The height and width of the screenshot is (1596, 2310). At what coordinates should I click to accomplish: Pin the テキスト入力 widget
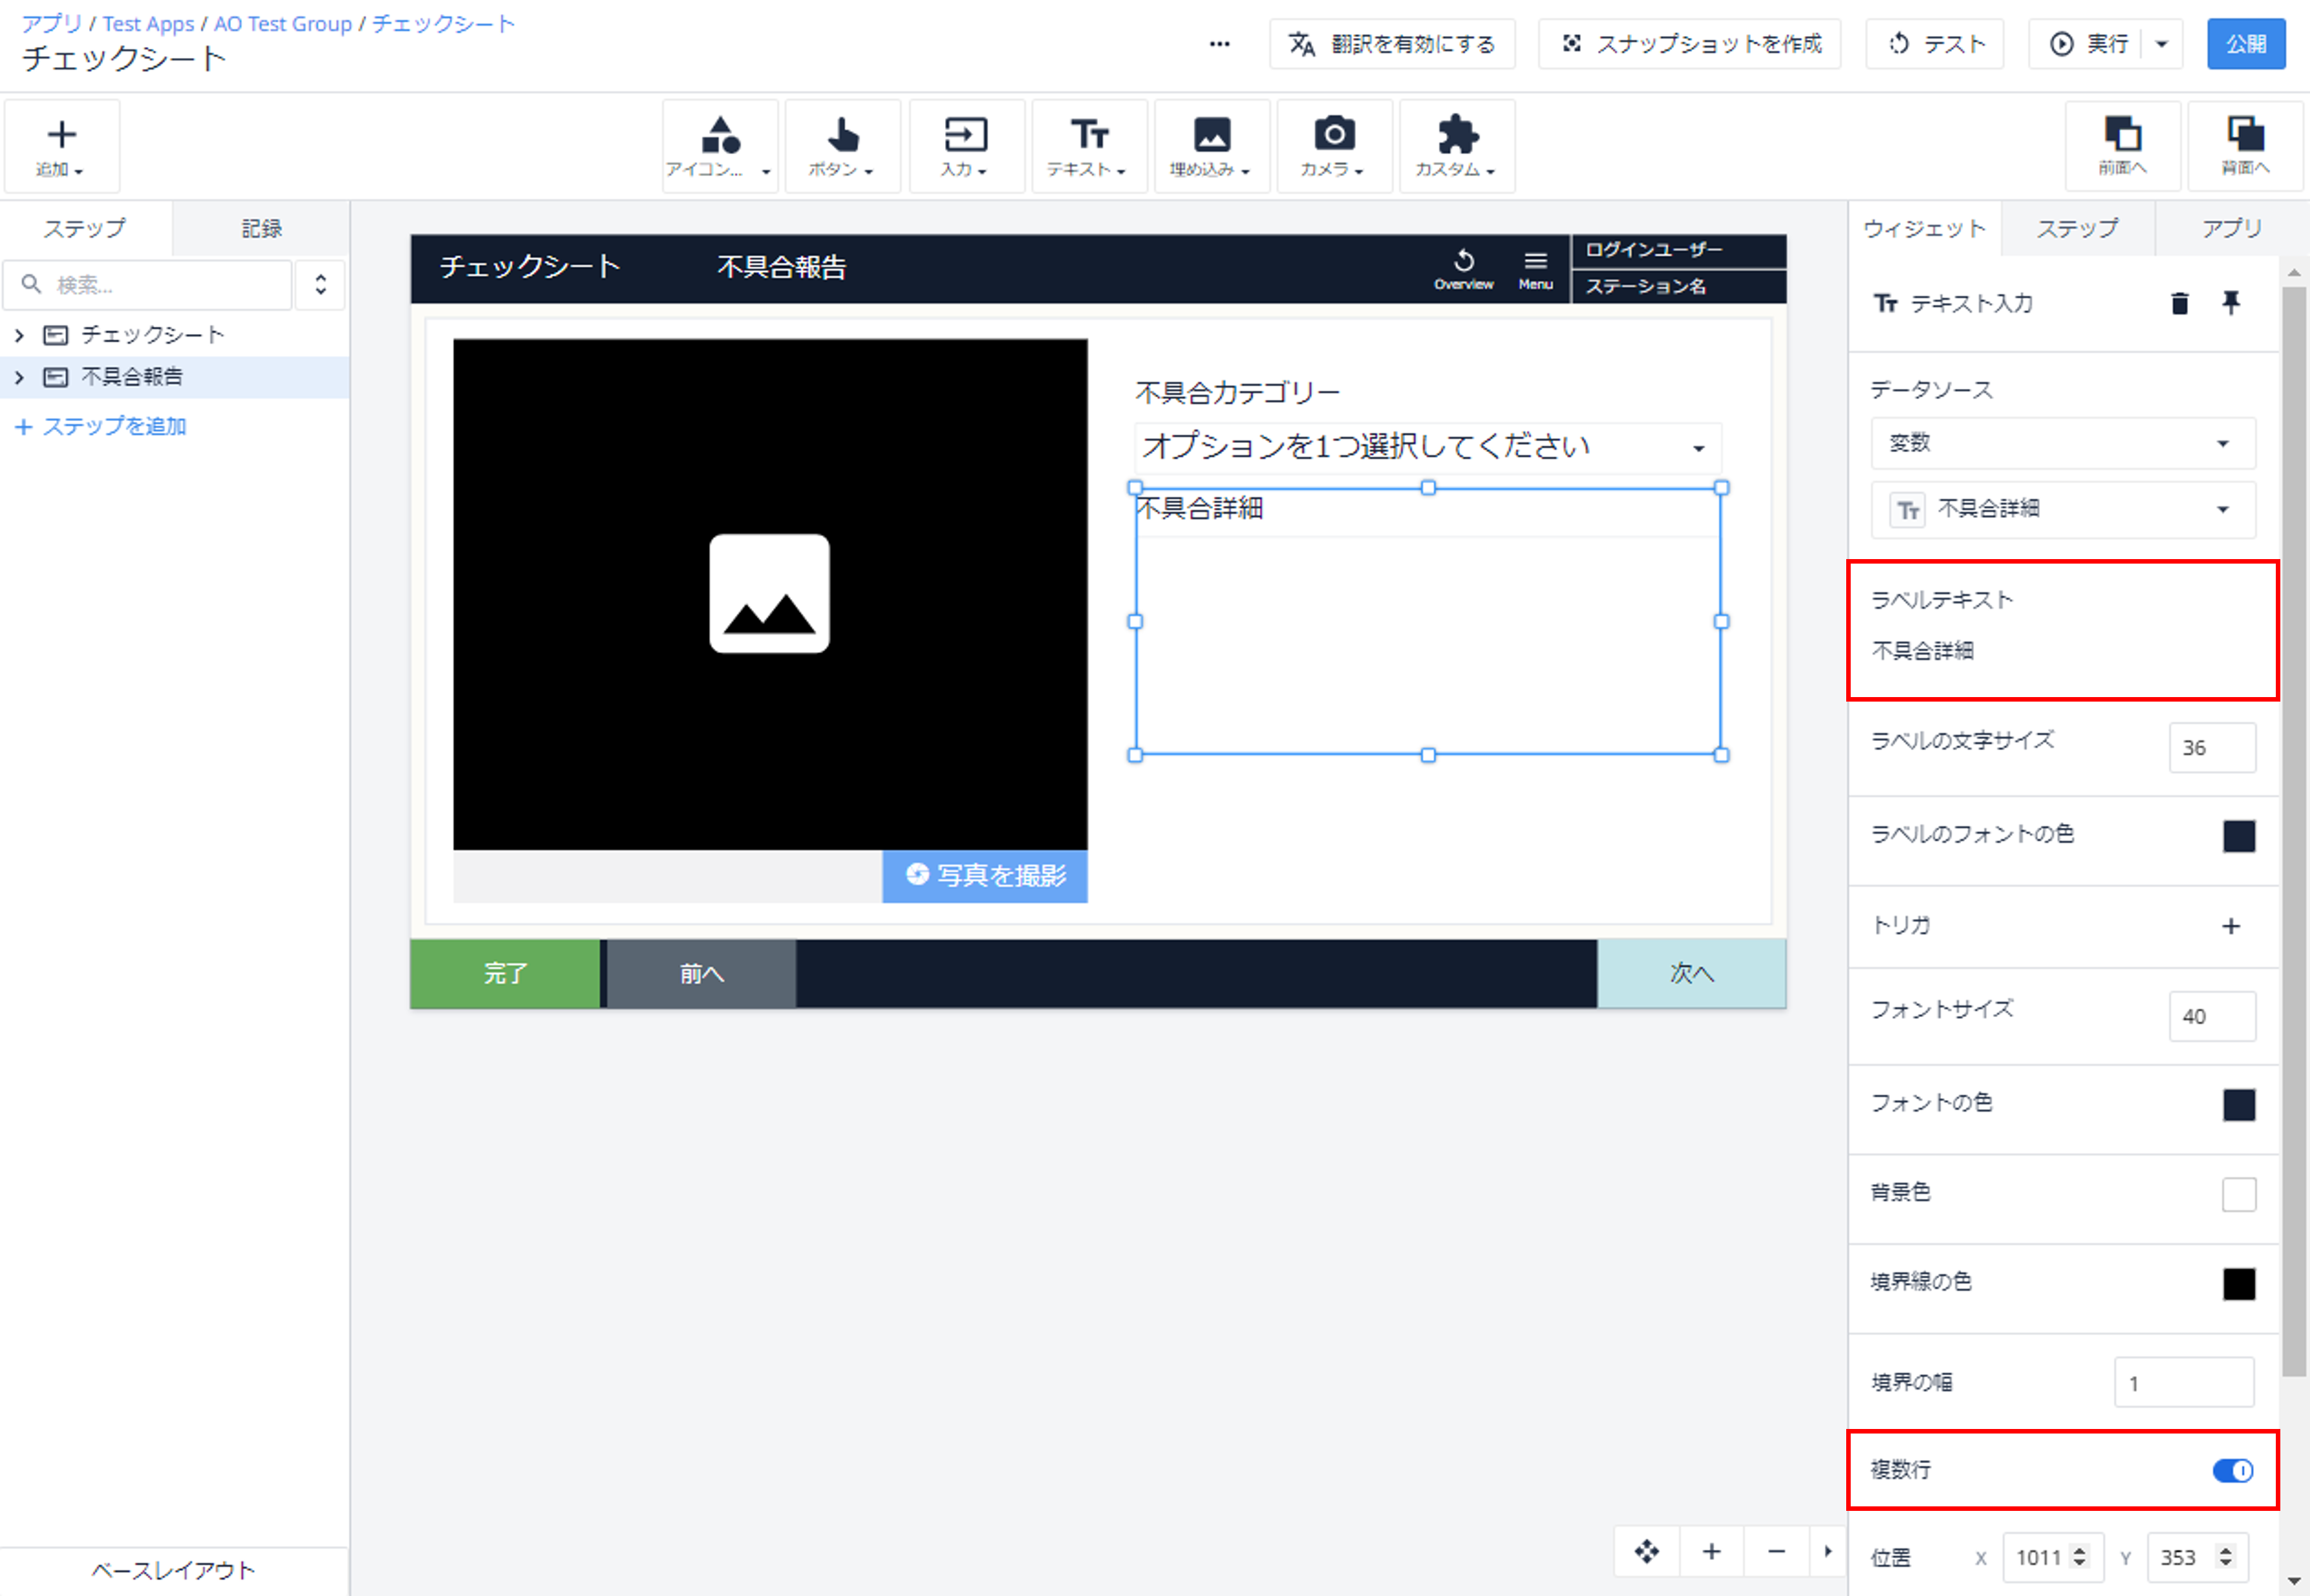2231,303
